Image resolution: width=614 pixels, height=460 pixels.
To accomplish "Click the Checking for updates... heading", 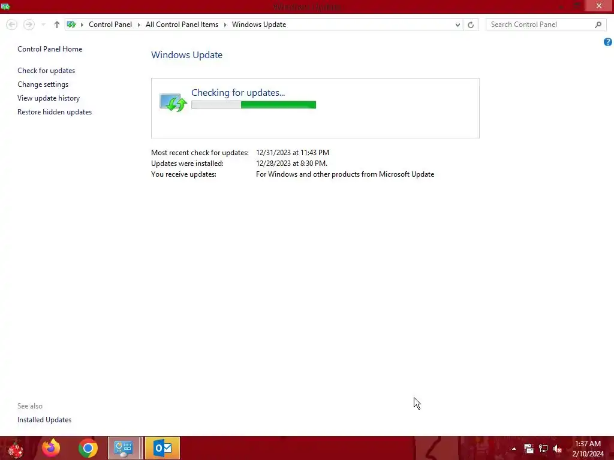I will click(x=238, y=93).
